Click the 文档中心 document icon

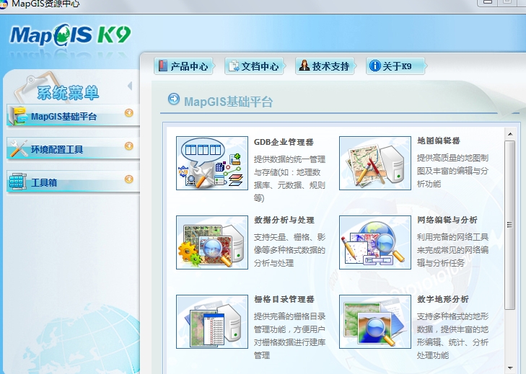point(234,66)
